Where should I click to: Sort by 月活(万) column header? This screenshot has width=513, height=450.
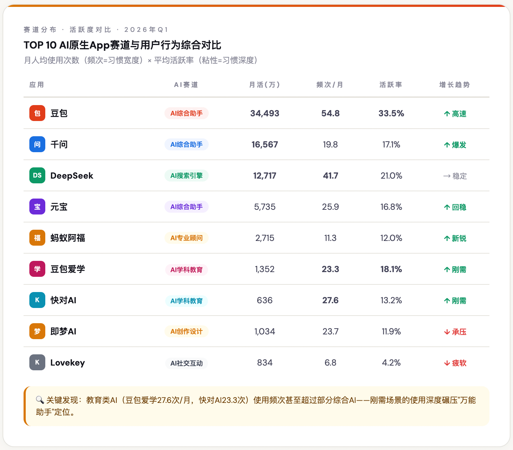(264, 85)
